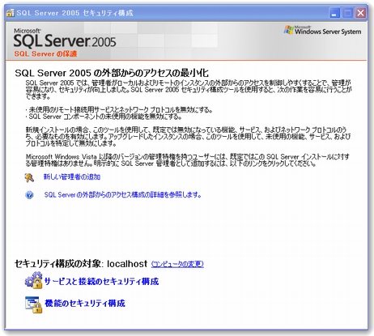374x336 pixels.
Task: Click the gears and lock services icon
Action: [34, 281]
